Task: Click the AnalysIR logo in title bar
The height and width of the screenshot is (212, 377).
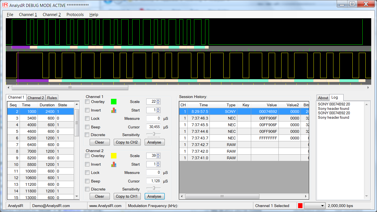Action: point(5,5)
